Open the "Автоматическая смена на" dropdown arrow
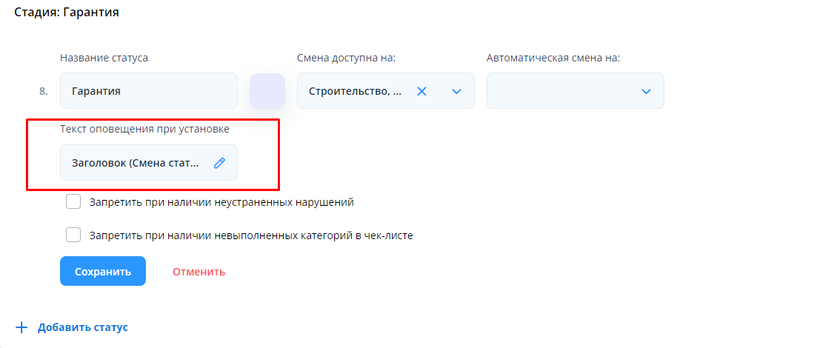Image resolution: width=834 pixels, height=348 pixels. point(646,91)
